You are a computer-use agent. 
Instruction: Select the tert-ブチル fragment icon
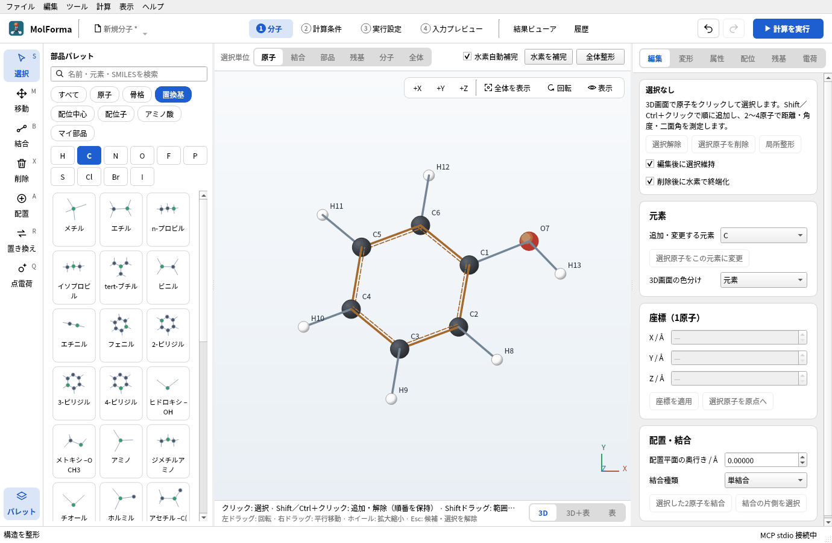click(121, 278)
